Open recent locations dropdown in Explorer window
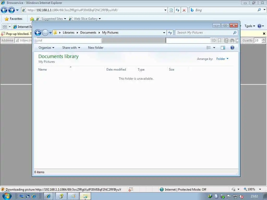Image resolution: width=267 pixels, height=200 pixels. coord(50,33)
